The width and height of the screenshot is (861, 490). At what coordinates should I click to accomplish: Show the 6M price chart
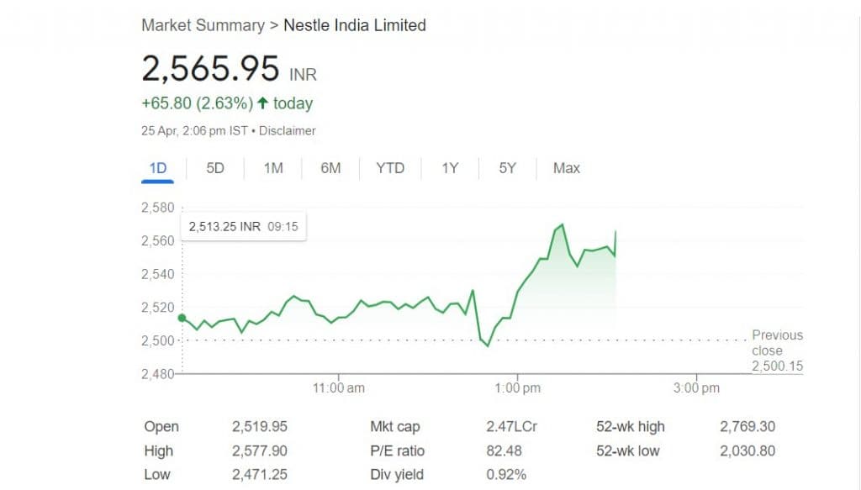(x=330, y=168)
